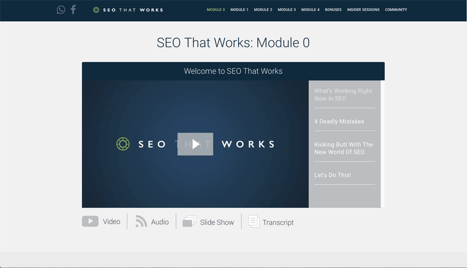Click the Video format icon
This screenshot has width=467, height=268.
[x=90, y=221]
